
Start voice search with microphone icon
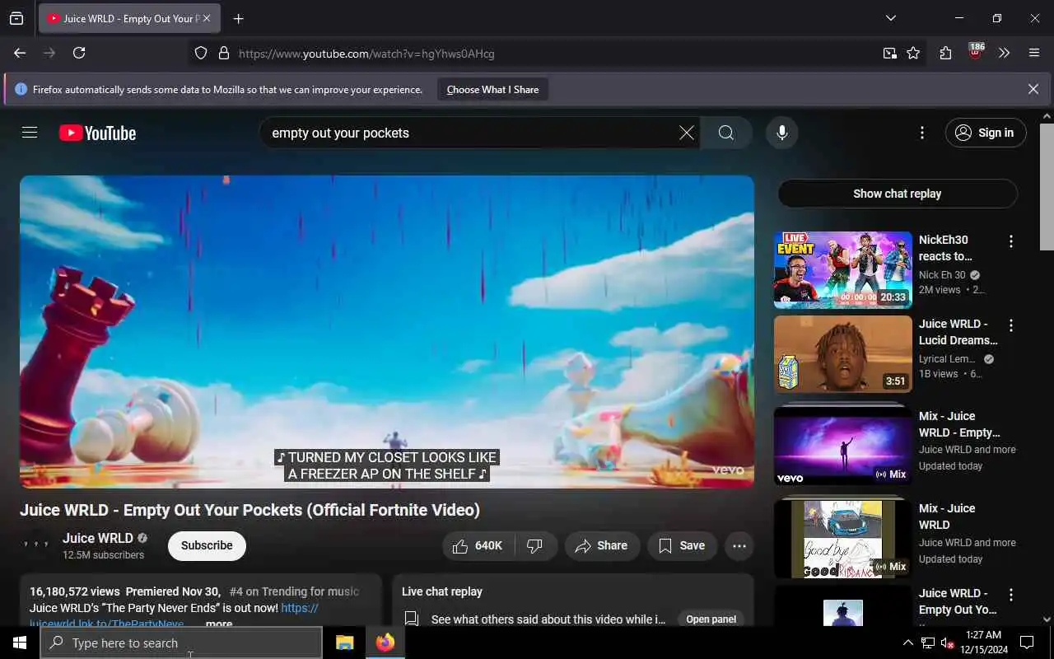(x=781, y=133)
